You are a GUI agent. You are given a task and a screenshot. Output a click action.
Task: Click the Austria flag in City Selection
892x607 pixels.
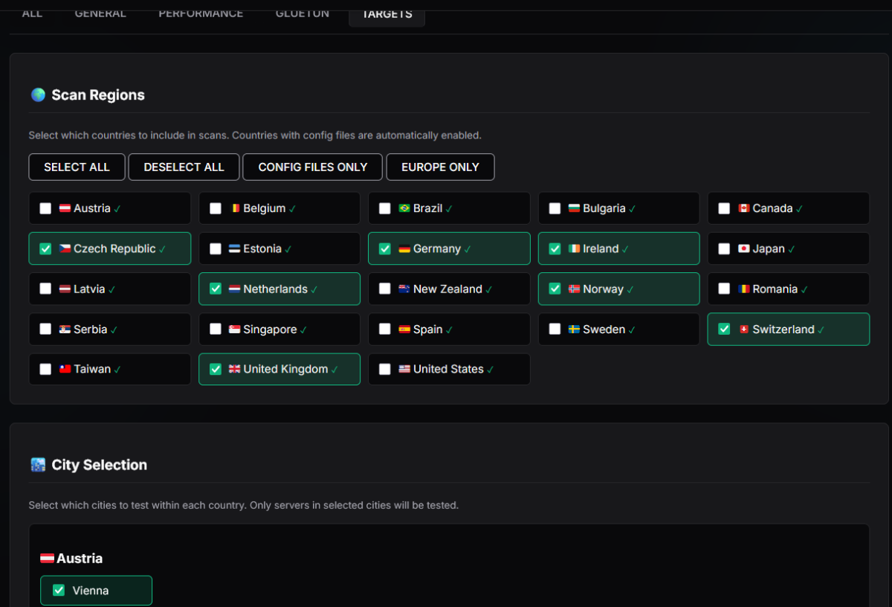47,559
